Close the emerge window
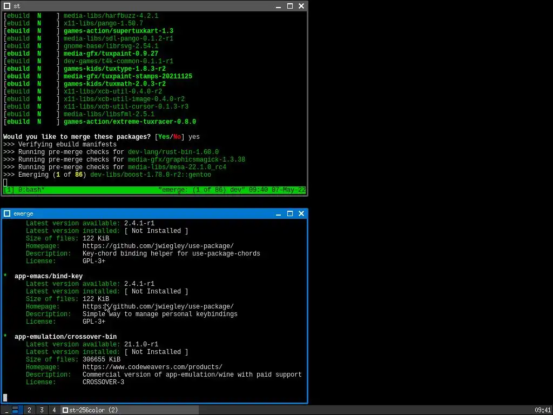Image resolution: width=553 pixels, height=415 pixels. (x=301, y=213)
